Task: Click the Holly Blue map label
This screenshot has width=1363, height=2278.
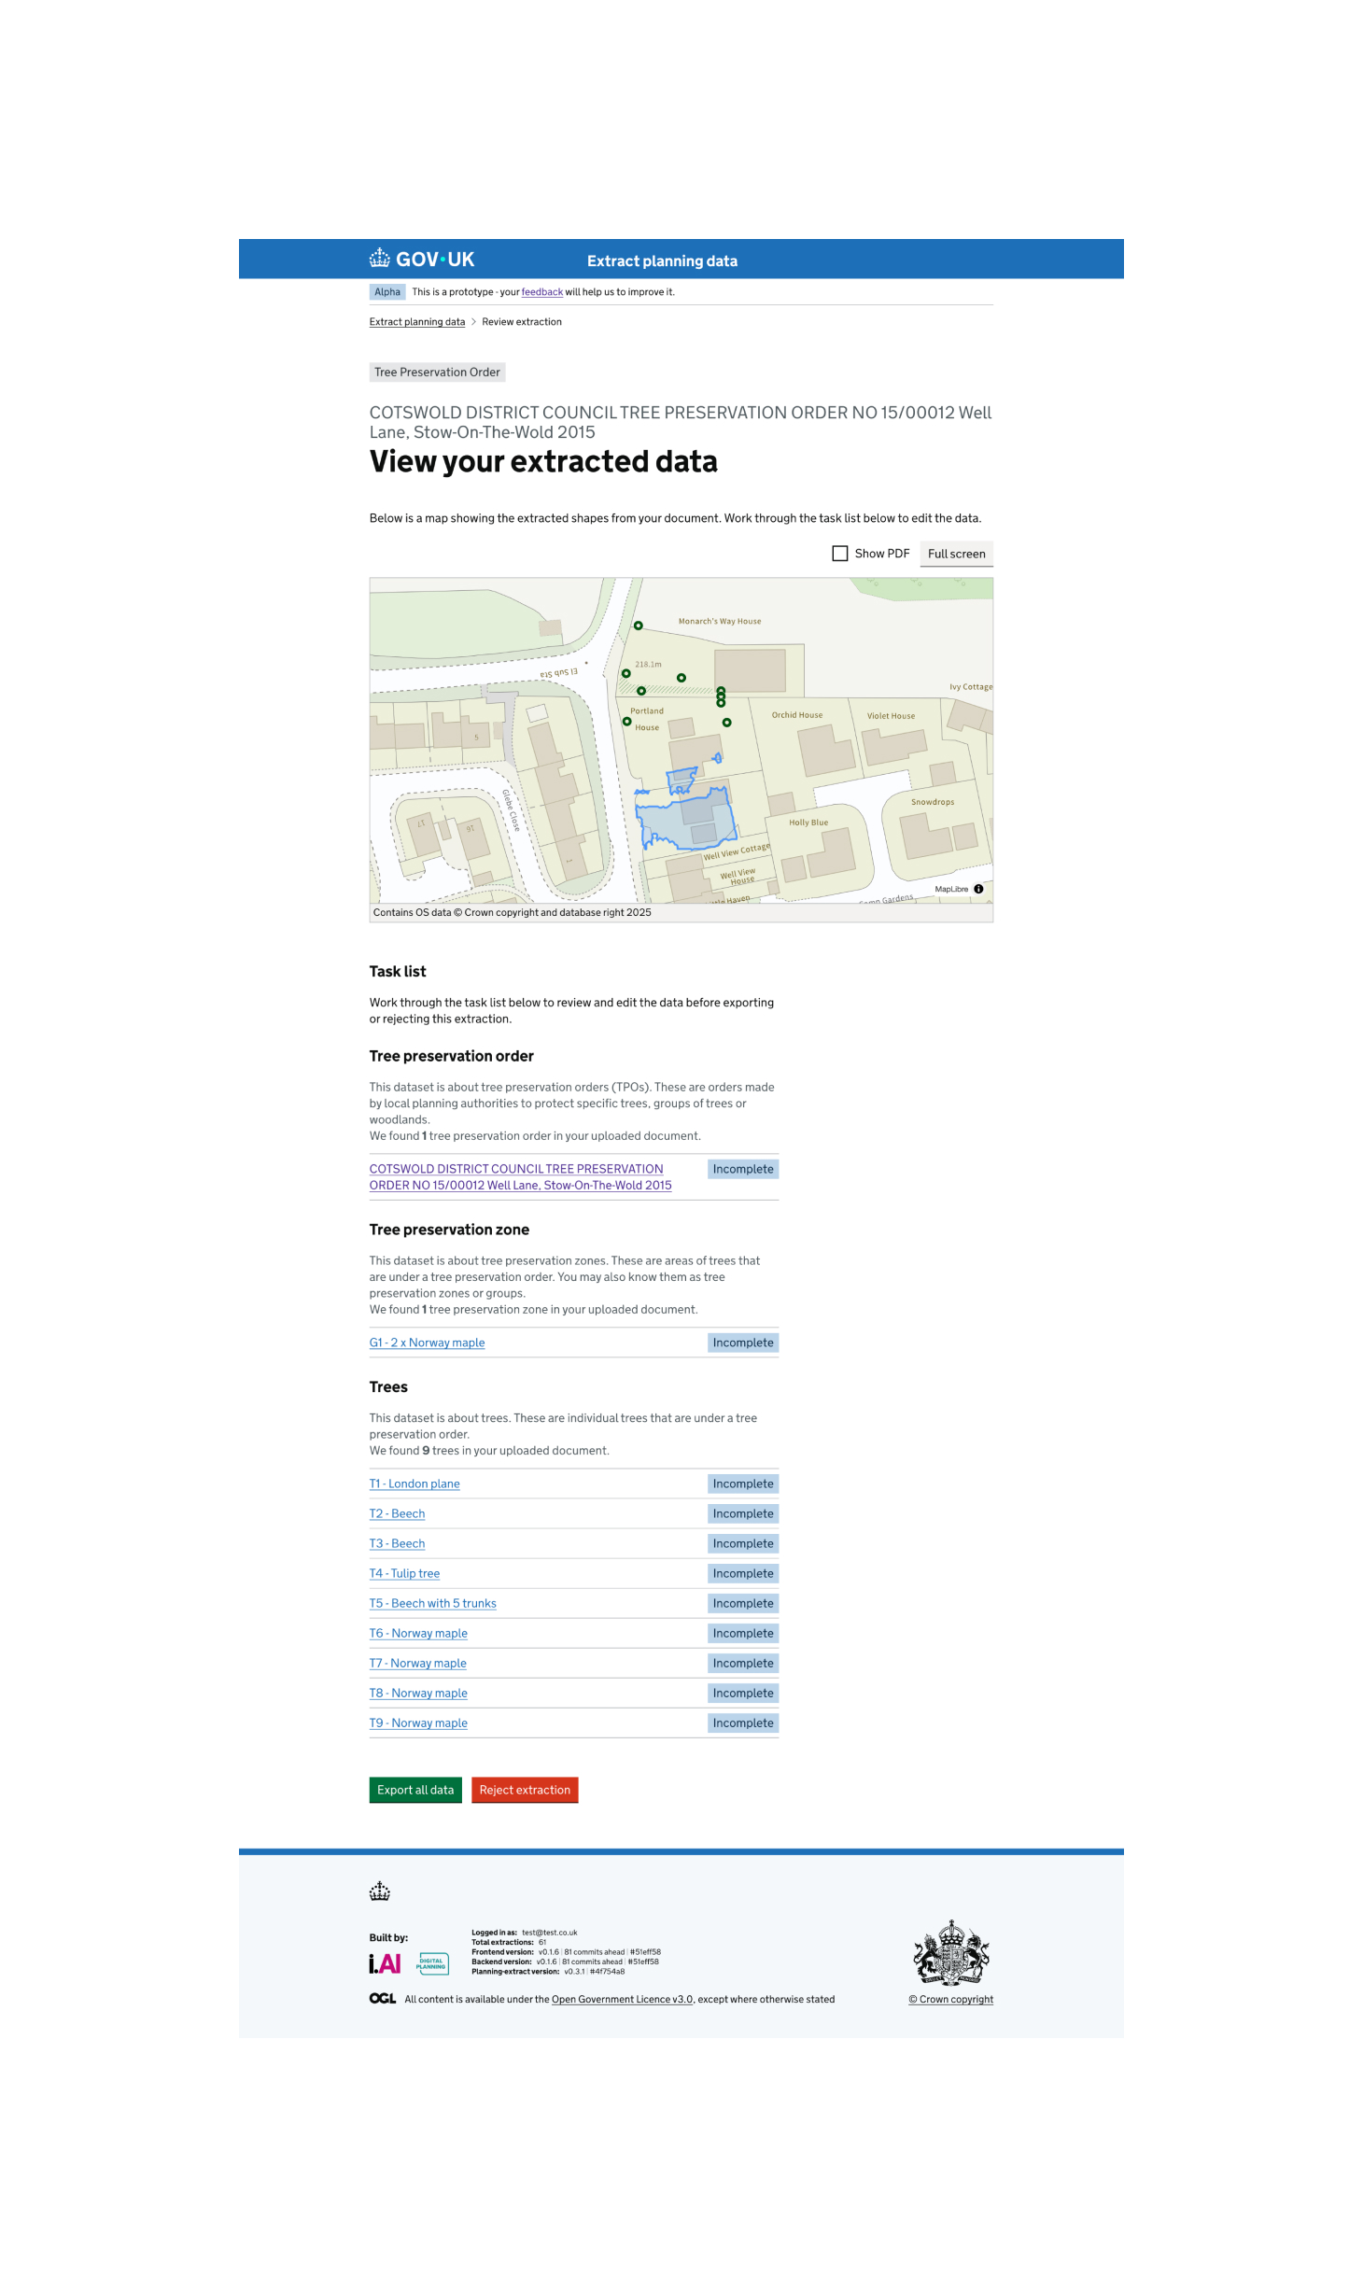Action: pyautogui.click(x=808, y=823)
